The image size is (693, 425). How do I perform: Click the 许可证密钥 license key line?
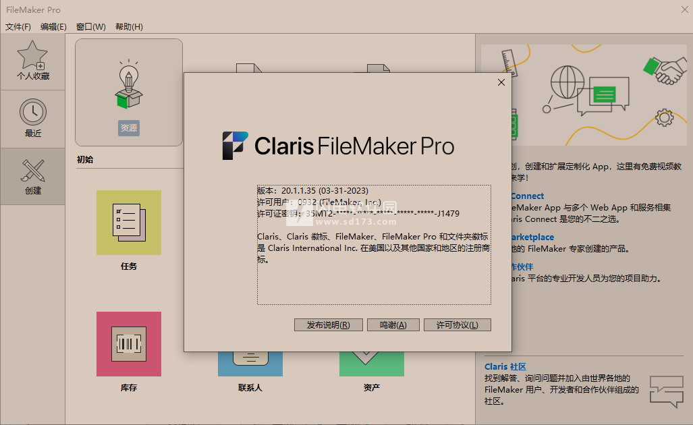(358, 214)
